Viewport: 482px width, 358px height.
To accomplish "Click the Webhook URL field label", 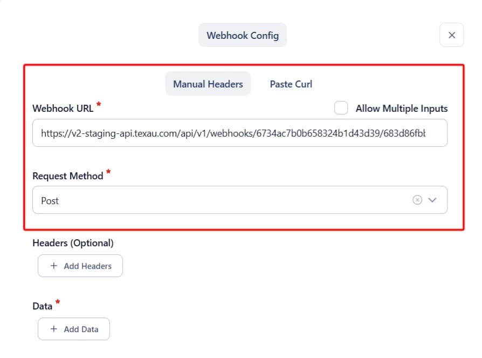I will point(63,108).
